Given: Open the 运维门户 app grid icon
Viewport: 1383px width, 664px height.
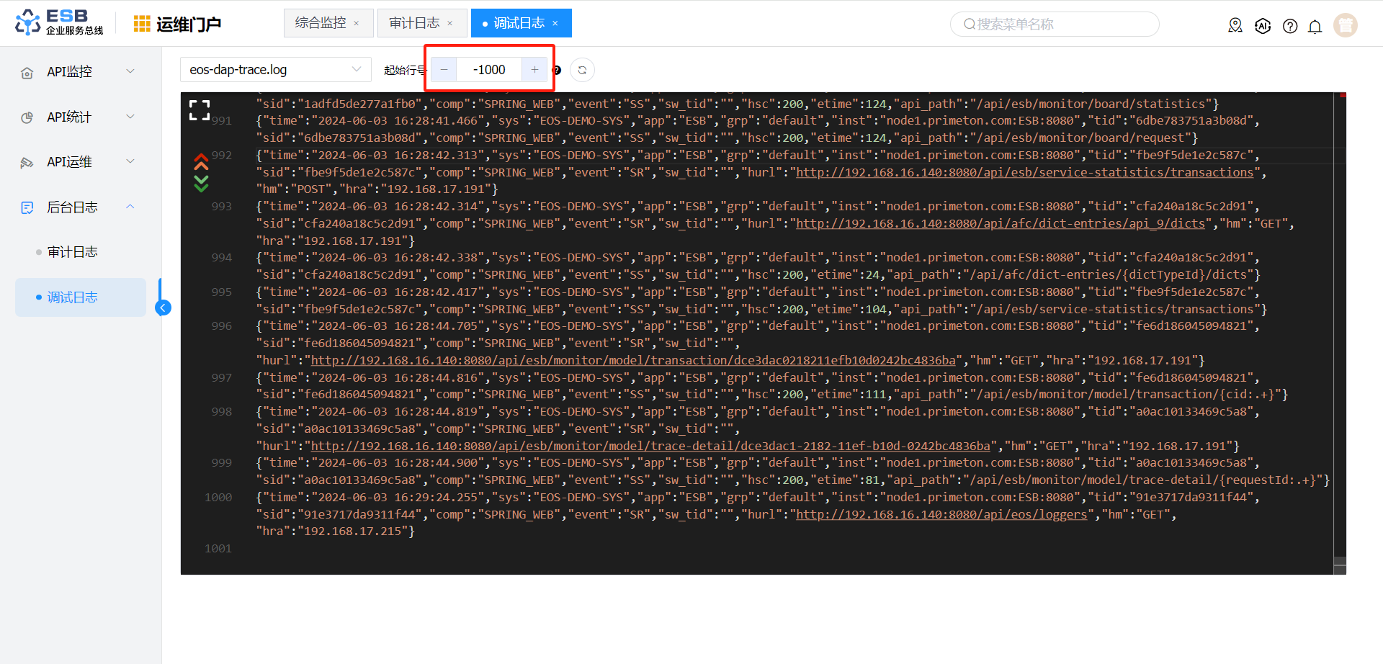Looking at the screenshot, I should [x=142, y=24].
